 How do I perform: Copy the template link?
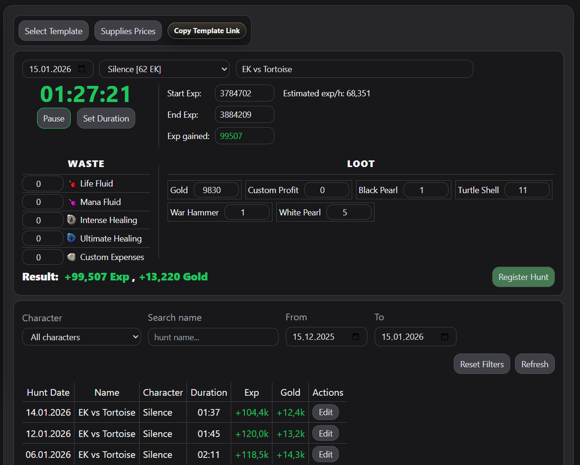tap(207, 31)
